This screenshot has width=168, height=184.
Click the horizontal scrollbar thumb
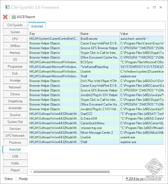(71, 172)
